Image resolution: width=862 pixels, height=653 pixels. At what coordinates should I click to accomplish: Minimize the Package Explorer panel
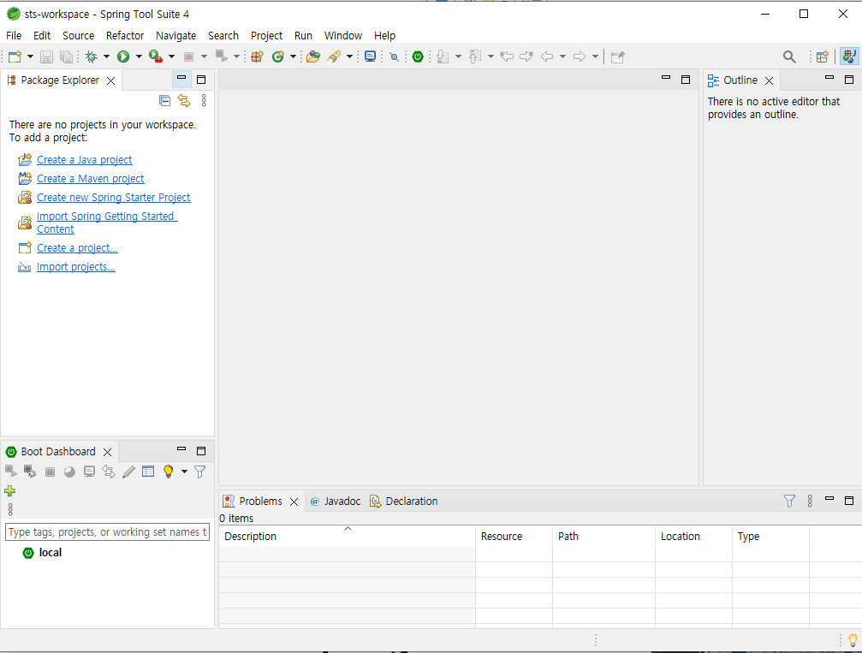(x=181, y=80)
